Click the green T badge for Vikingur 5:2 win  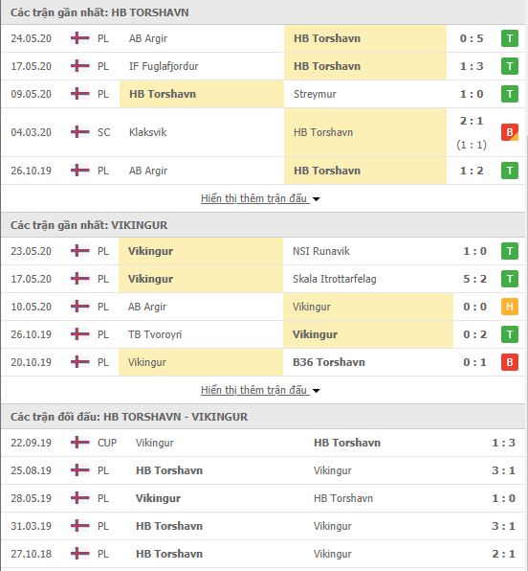510,279
